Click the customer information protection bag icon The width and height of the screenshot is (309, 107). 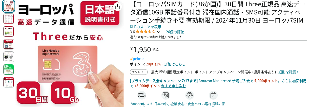pos(213,95)
